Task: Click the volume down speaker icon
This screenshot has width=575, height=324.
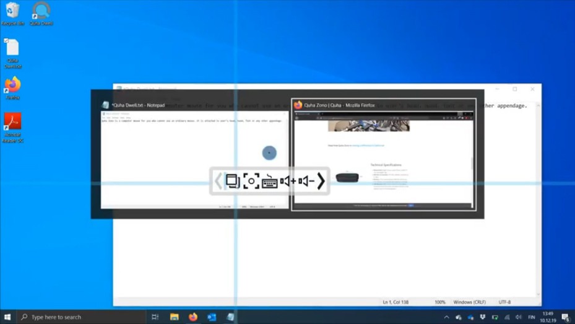Action: (x=306, y=181)
